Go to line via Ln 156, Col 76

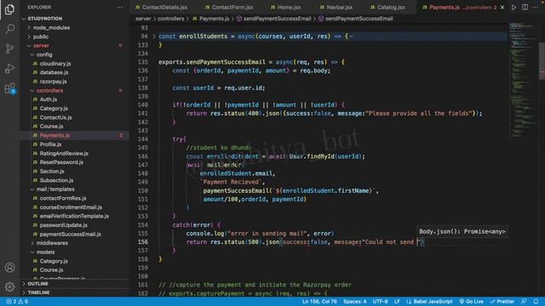319,302
